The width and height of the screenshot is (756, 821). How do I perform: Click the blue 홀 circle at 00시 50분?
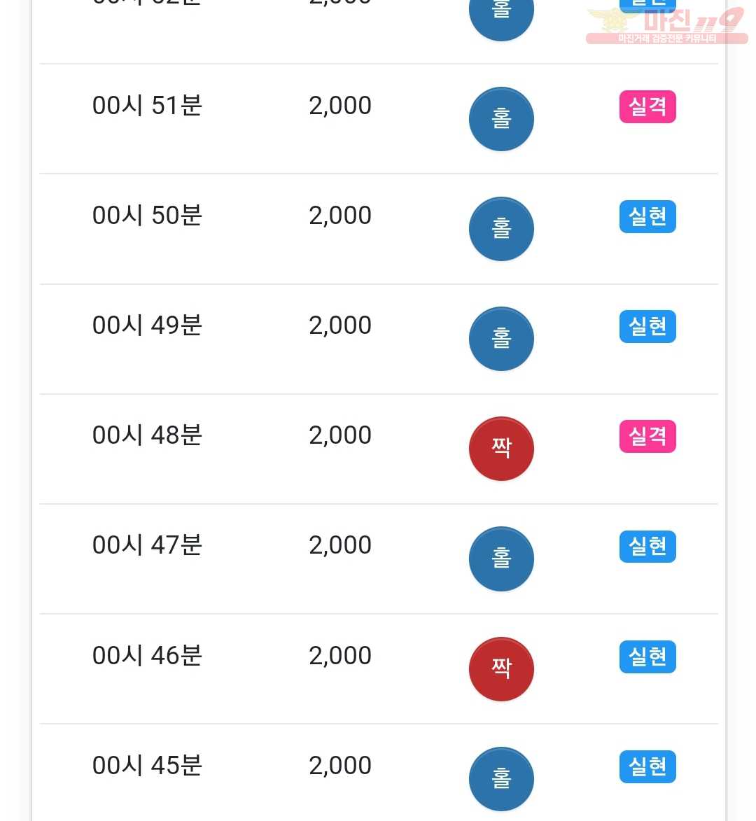tap(501, 229)
